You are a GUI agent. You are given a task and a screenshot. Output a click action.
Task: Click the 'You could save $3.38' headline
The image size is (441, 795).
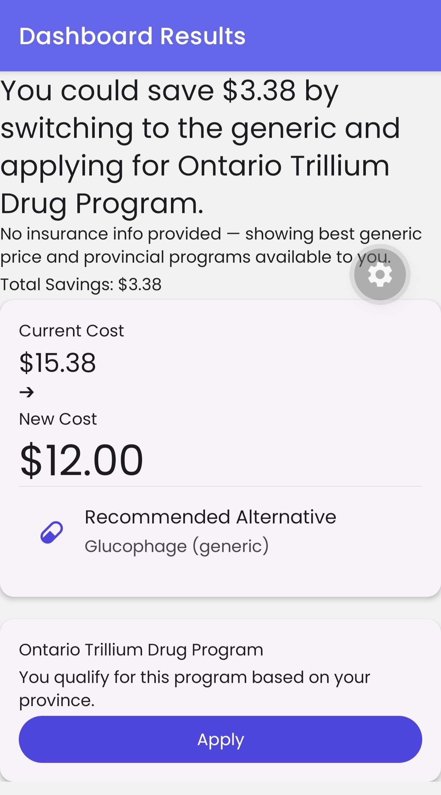200,146
